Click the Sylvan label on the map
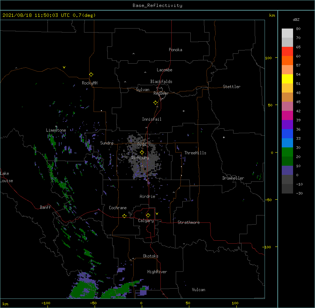 (x=143, y=90)
